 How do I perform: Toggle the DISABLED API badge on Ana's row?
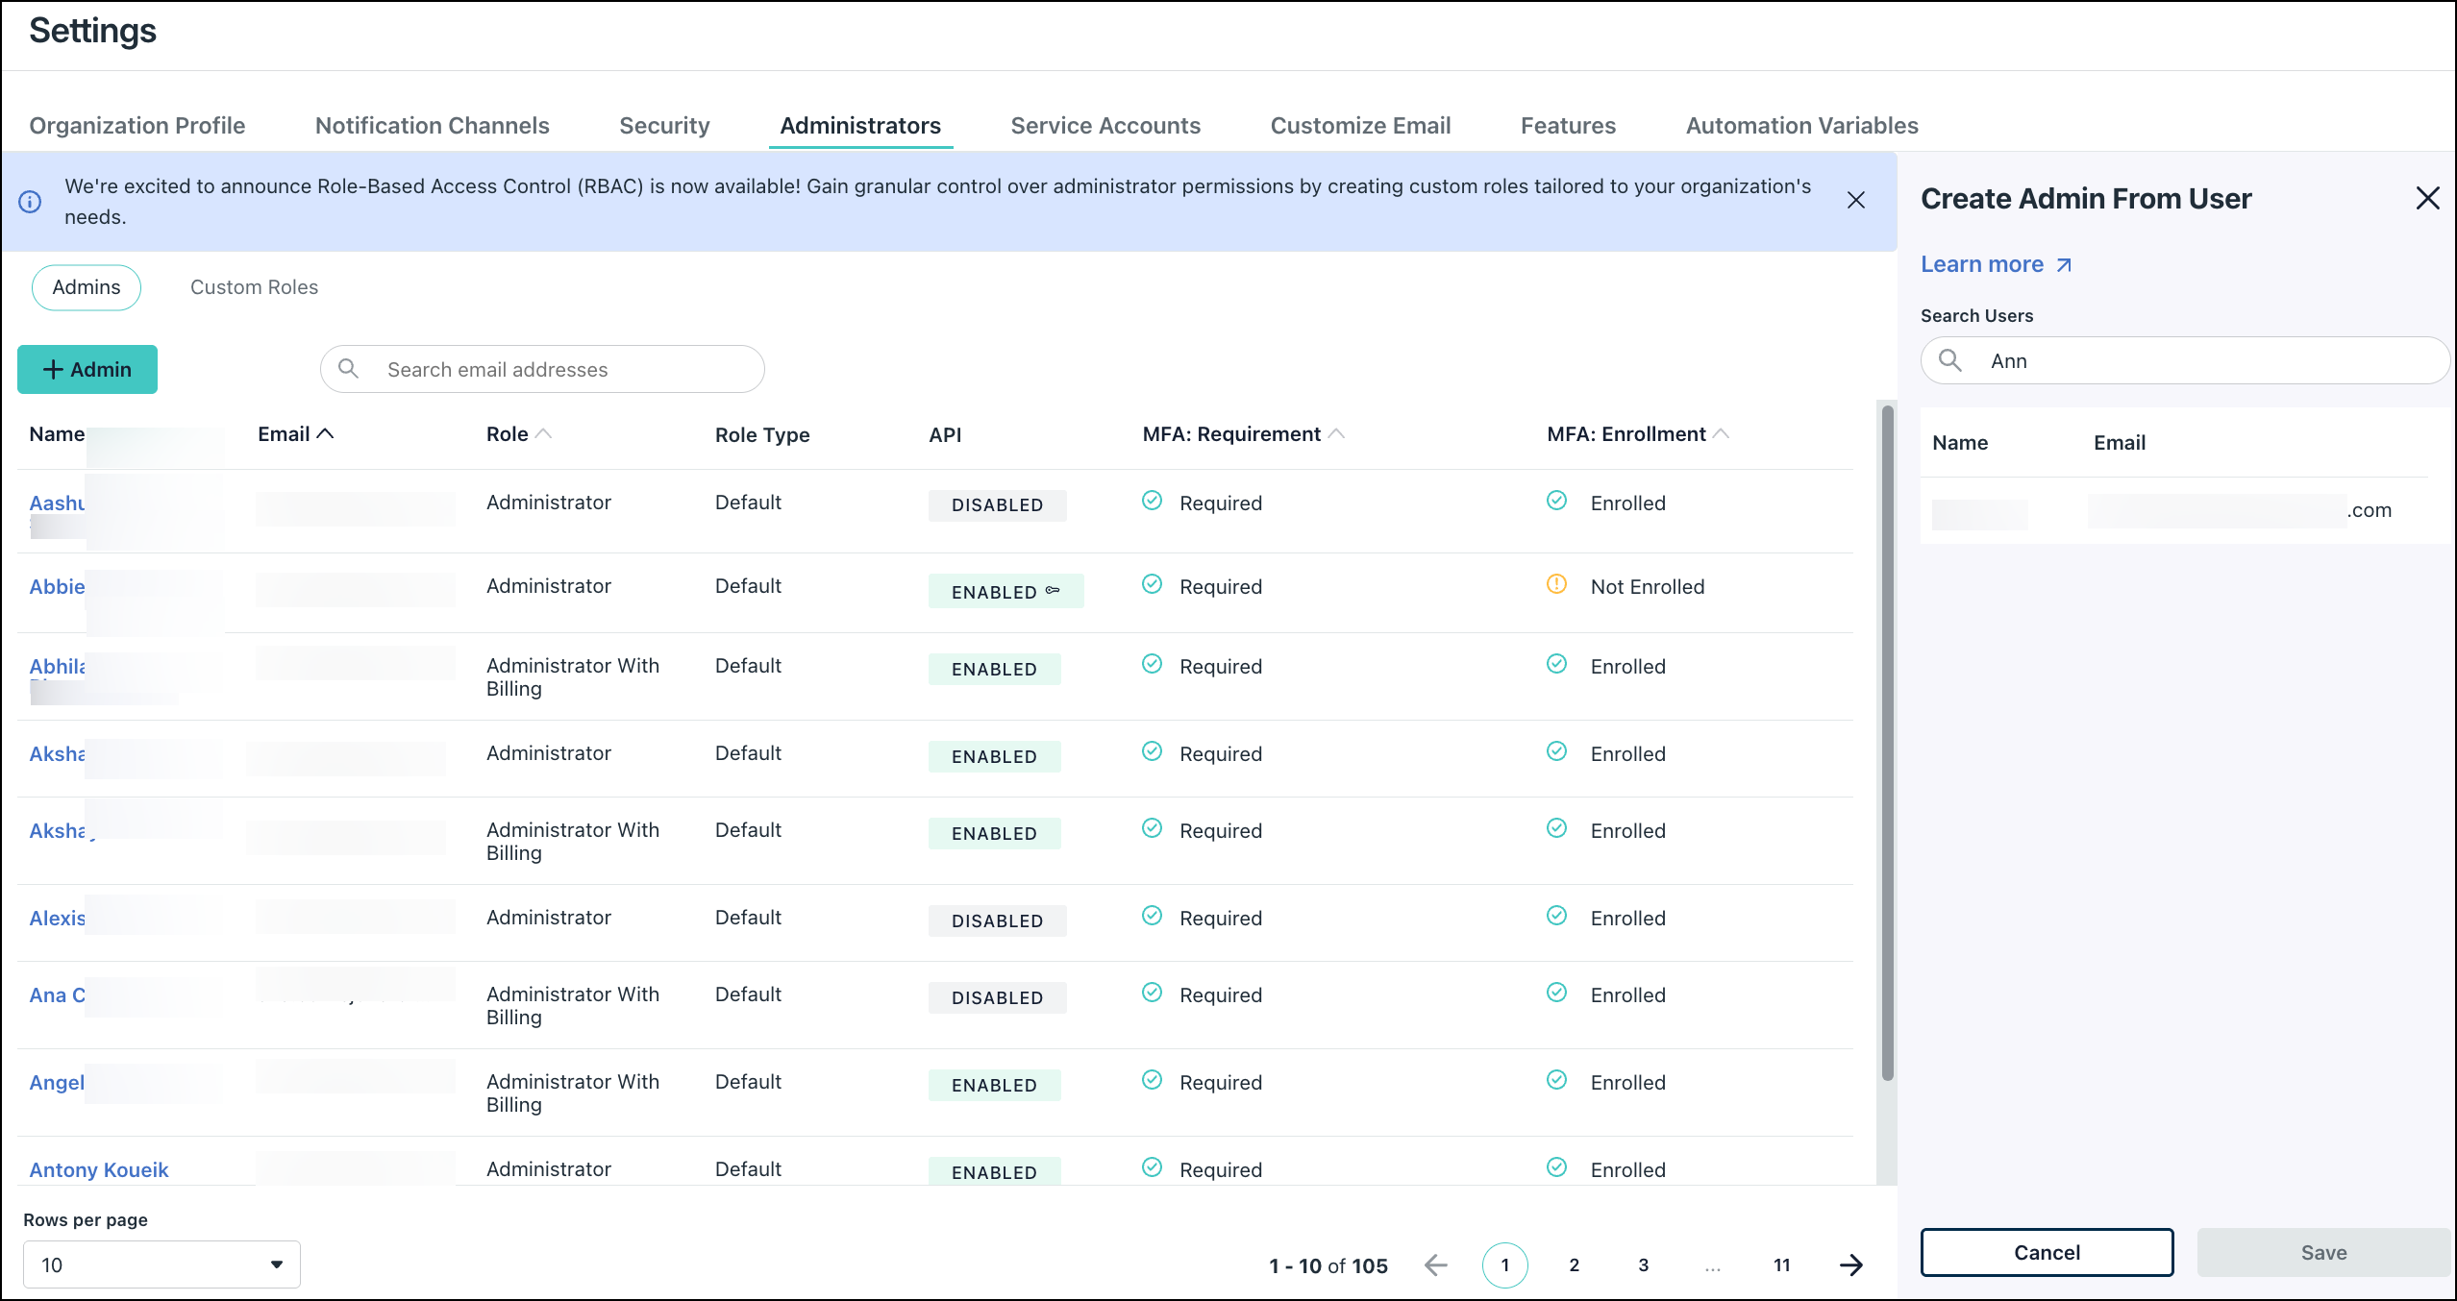click(x=997, y=997)
